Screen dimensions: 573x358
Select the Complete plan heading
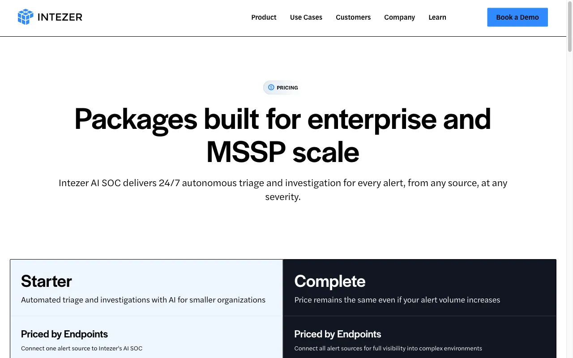330,281
